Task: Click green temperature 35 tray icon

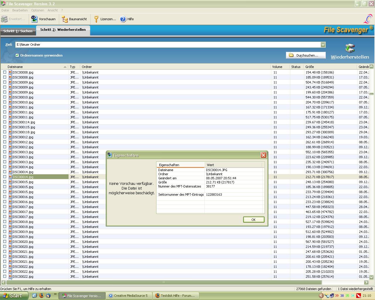Action: [347, 296]
